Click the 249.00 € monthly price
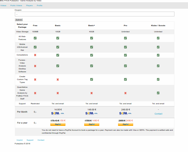The width and height of the screenshot is (188, 152). point(125,109)
